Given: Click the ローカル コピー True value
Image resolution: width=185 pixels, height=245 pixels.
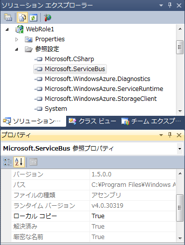Looking at the screenshot, I should coord(98,216).
